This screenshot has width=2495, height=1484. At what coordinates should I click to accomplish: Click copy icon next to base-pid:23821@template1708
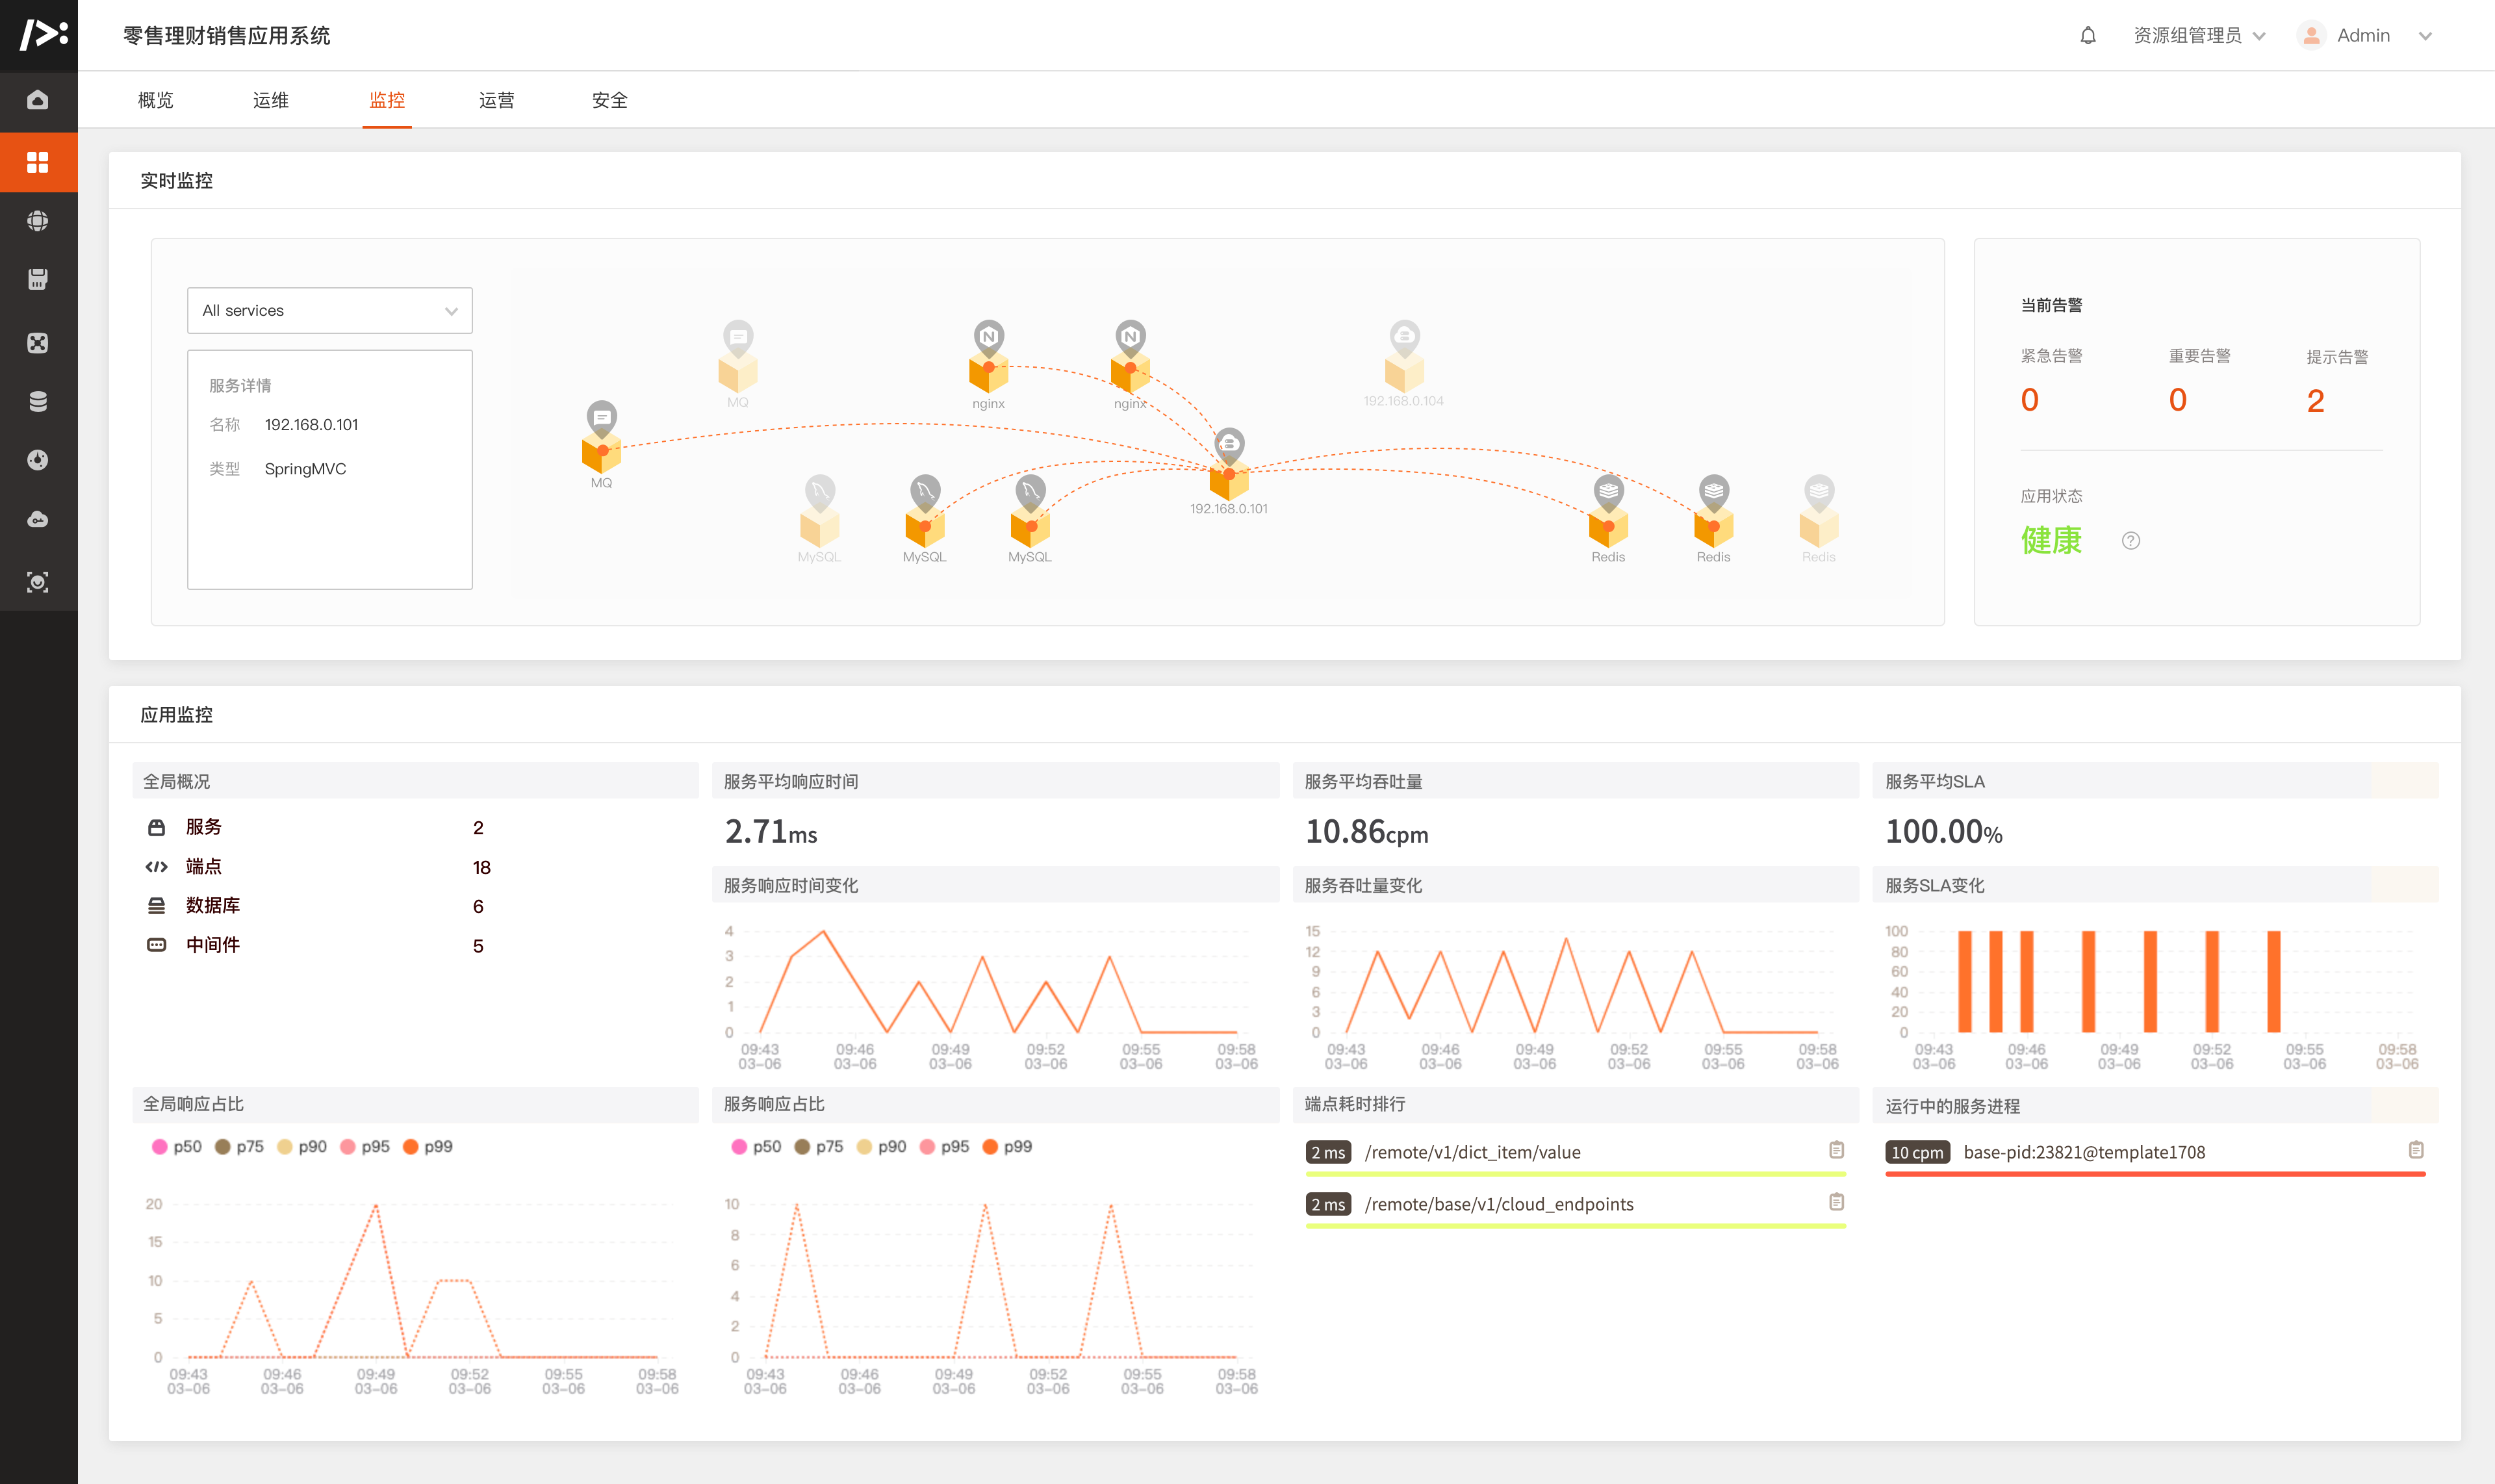click(x=2415, y=1150)
